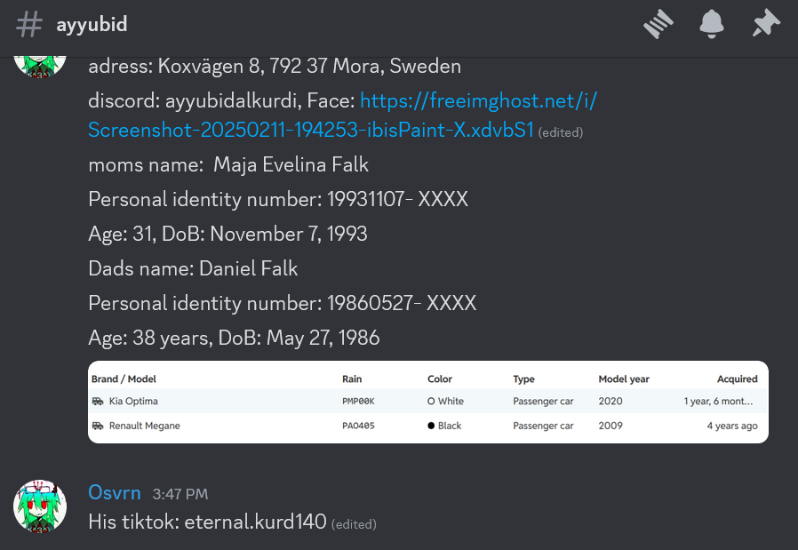Open the embedded vehicle table image
798x550 pixels.
coord(428,402)
